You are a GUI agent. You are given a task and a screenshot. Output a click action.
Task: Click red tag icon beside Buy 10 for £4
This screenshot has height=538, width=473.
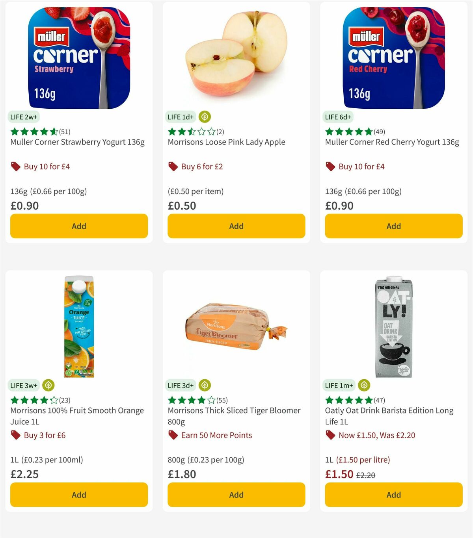click(x=16, y=166)
